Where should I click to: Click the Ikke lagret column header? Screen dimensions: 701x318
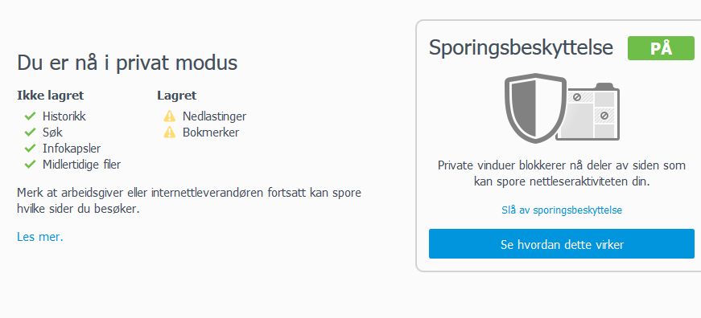tap(51, 96)
